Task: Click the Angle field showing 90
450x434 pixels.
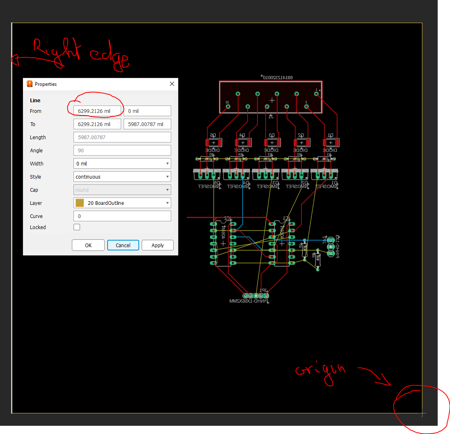Action: (x=122, y=150)
